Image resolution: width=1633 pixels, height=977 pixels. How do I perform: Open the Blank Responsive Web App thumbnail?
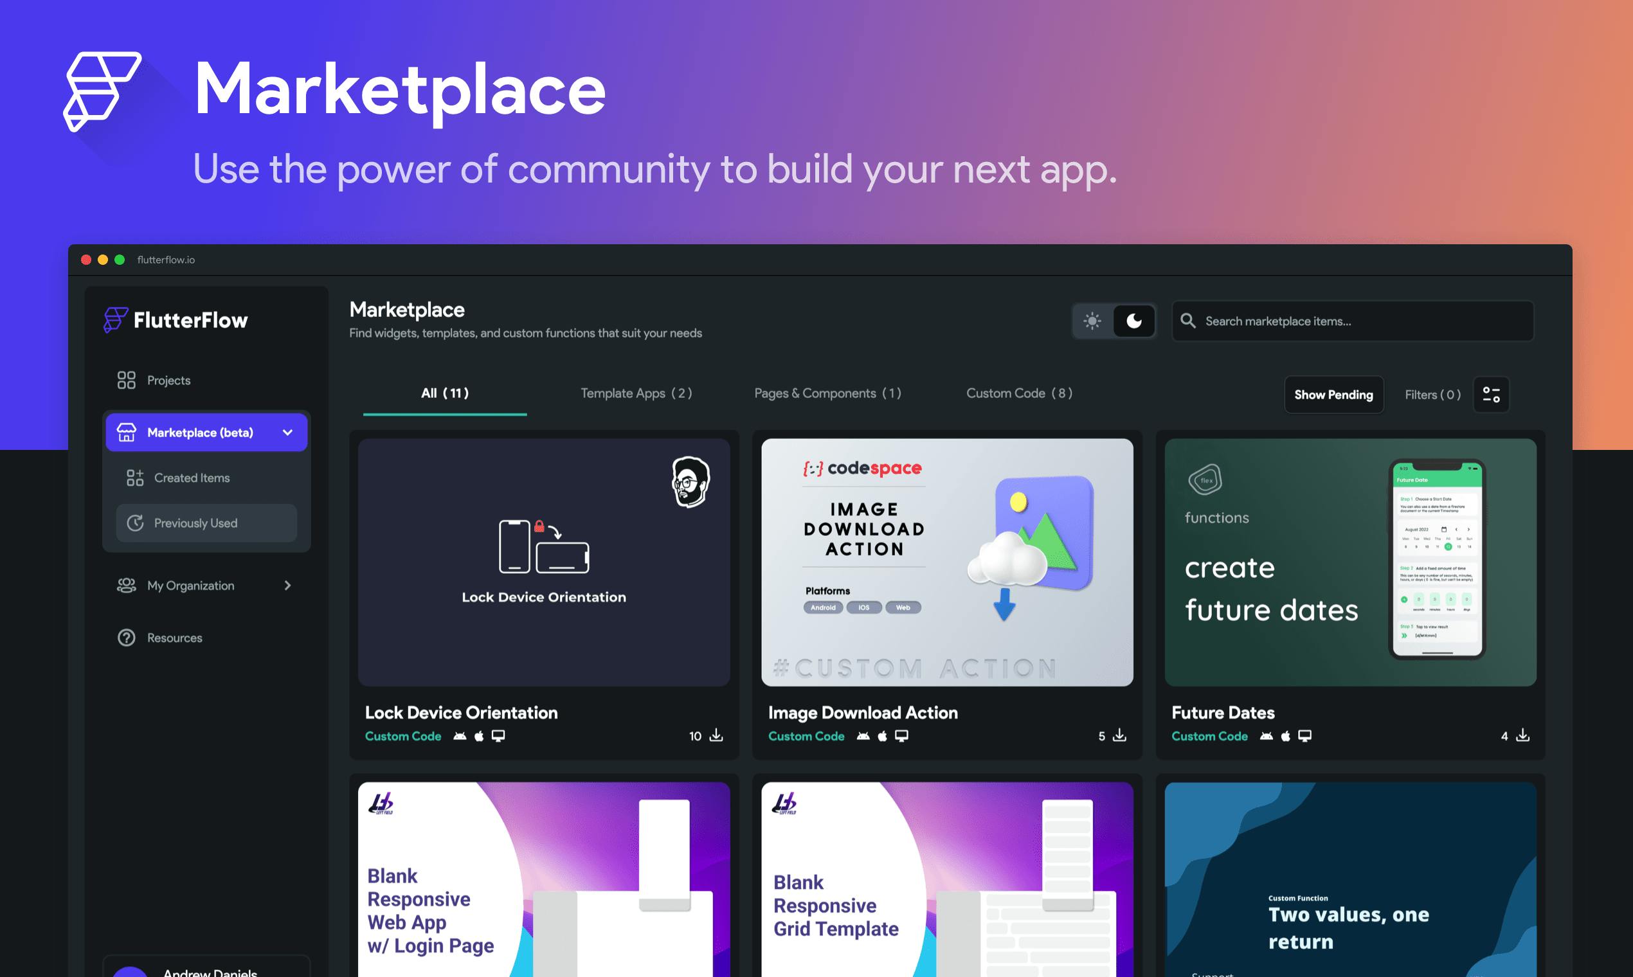(x=544, y=879)
